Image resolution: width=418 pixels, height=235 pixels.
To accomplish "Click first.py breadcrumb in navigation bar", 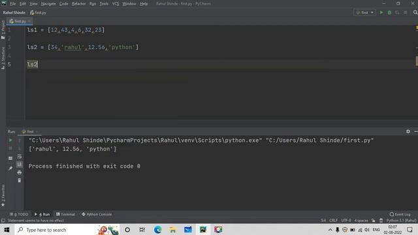I will [x=39, y=12].
